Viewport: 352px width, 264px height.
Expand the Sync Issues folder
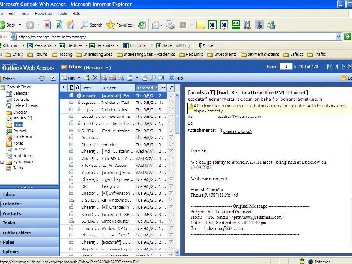pos(2,162)
